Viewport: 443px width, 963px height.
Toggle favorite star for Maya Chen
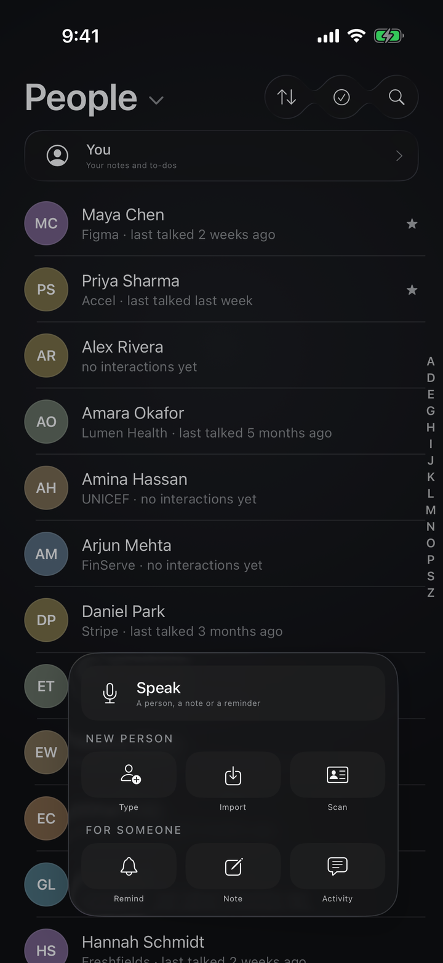[412, 224]
